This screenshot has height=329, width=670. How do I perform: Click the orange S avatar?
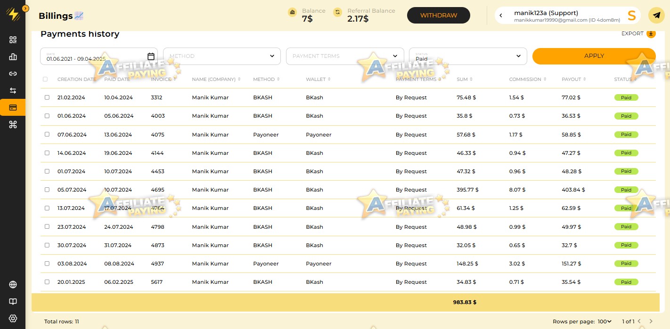(631, 16)
